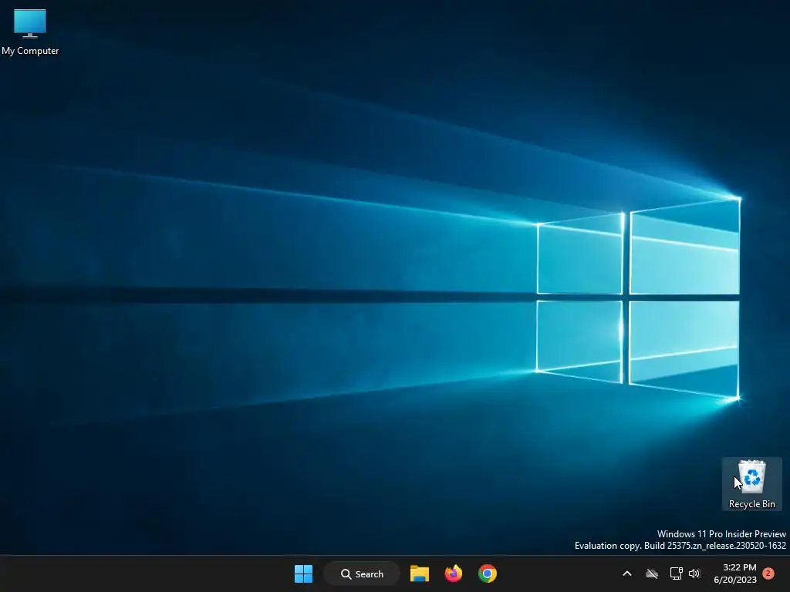The width and height of the screenshot is (790, 592).
Task: Click the taskbar Search box
Action: coord(362,573)
